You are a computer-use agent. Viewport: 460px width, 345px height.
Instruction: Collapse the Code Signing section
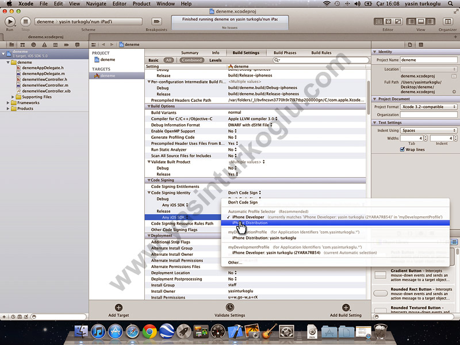pyautogui.click(x=149, y=180)
